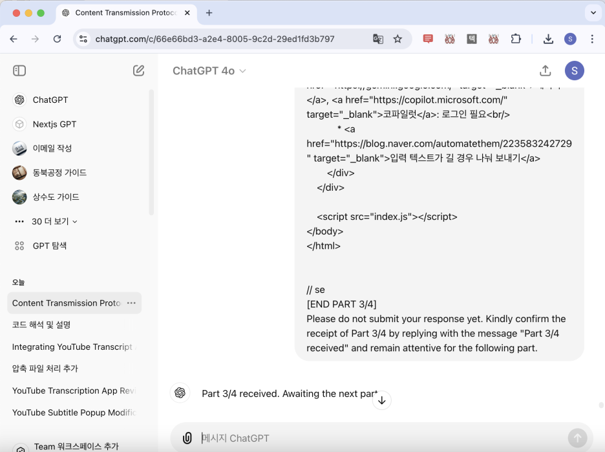Image resolution: width=605 pixels, height=452 pixels.
Task: Click the send message arrow button
Action: click(x=578, y=438)
